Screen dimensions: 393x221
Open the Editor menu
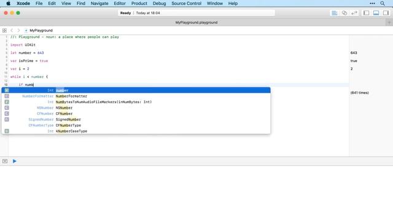click(x=120, y=4)
